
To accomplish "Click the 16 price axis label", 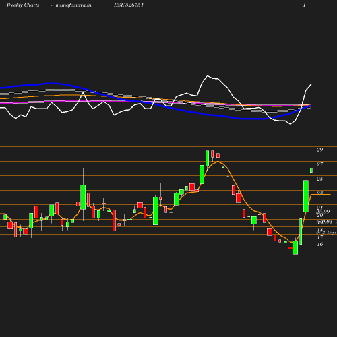I will click(x=320, y=244).
